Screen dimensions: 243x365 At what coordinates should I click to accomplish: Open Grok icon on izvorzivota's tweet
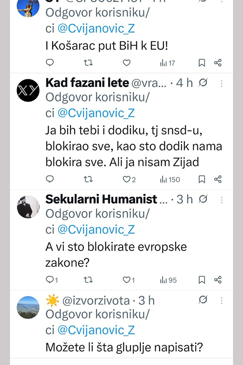tap(203, 300)
